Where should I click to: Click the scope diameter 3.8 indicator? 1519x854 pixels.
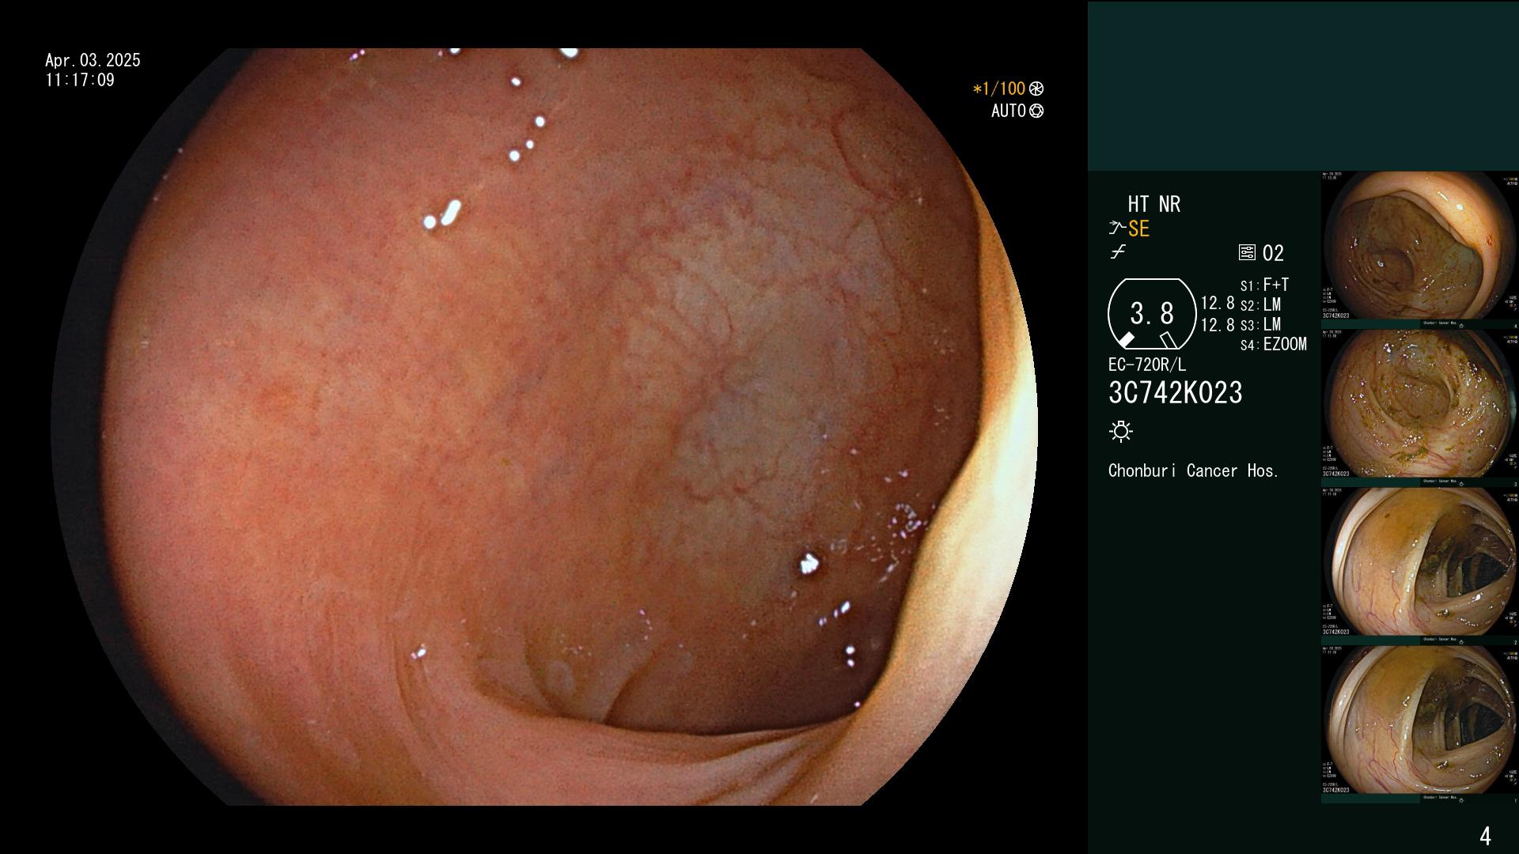[x=1152, y=314]
